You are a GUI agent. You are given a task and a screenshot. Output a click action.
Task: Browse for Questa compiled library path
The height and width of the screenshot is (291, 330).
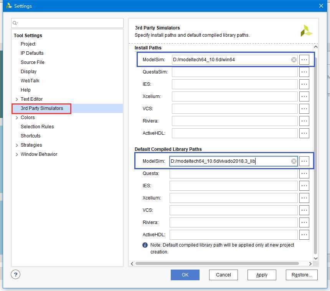[x=304, y=173]
